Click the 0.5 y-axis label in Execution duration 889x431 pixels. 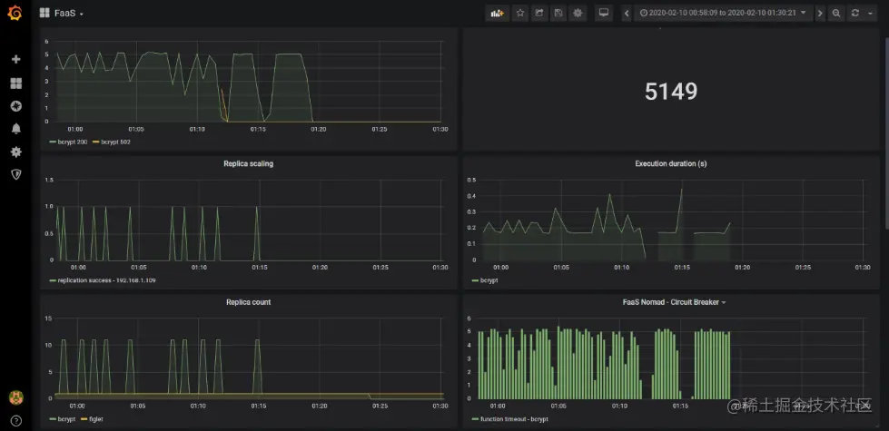(x=471, y=180)
